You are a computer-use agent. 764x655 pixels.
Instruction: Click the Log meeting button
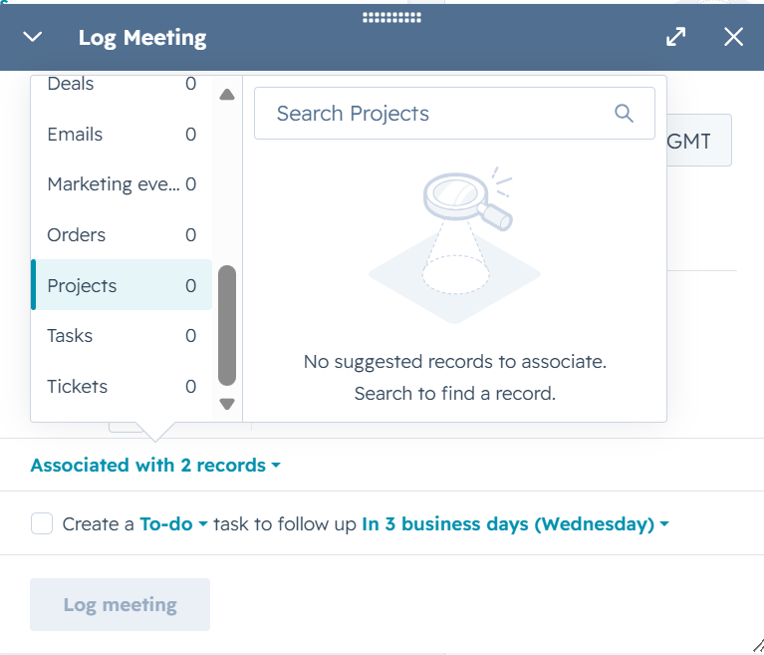tap(120, 605)
